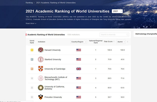This screenshot has height=102, width=157.
Task: Click the Stanford University seal logo
Action: click(41, 59)
